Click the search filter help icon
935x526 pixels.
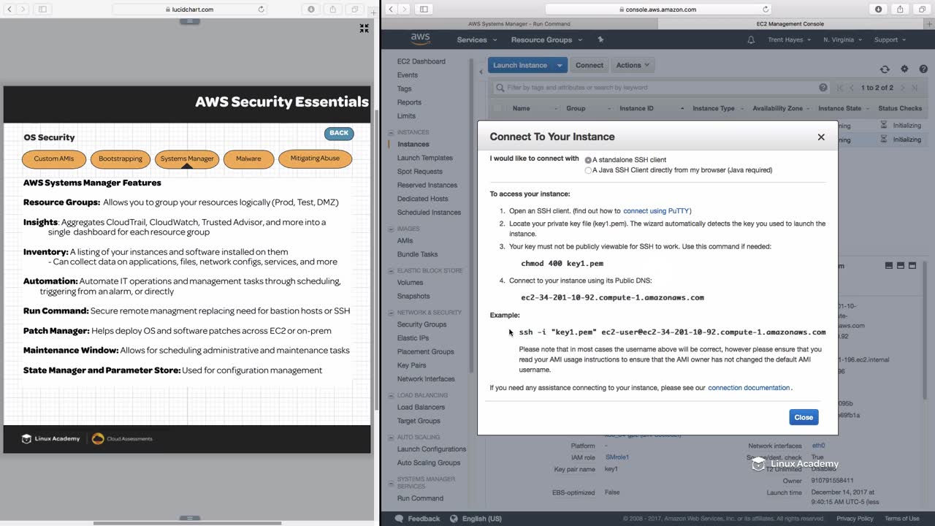point(823,88)
